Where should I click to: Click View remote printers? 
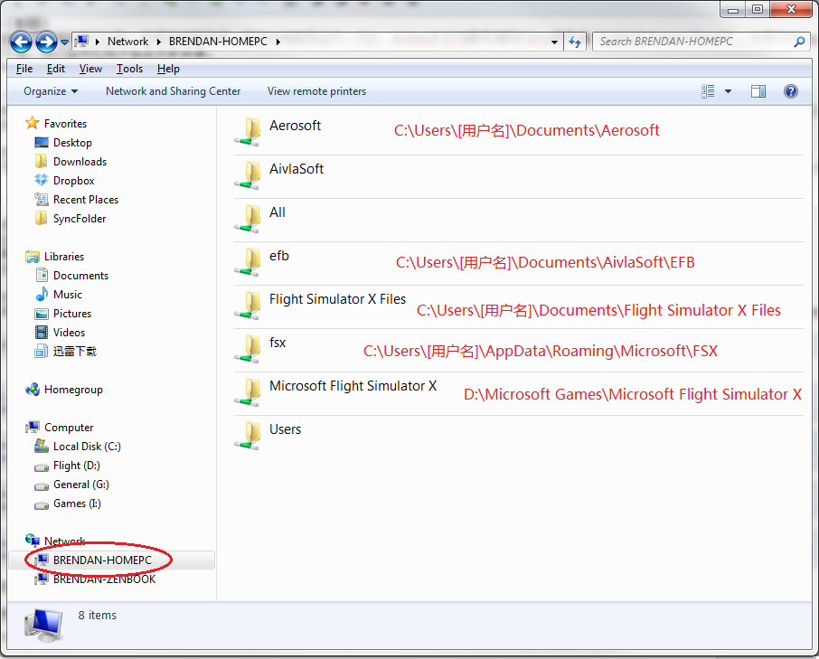(316, 91)
